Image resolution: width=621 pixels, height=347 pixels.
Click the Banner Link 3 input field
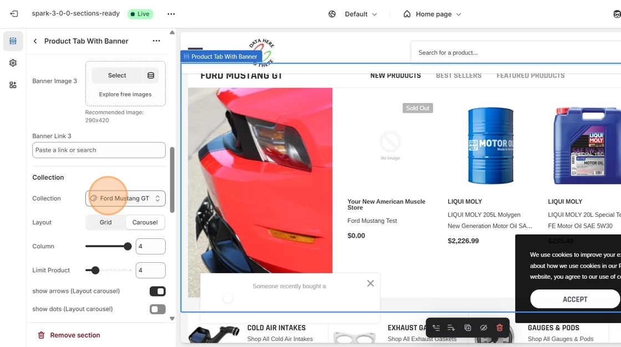coord(99,150)
